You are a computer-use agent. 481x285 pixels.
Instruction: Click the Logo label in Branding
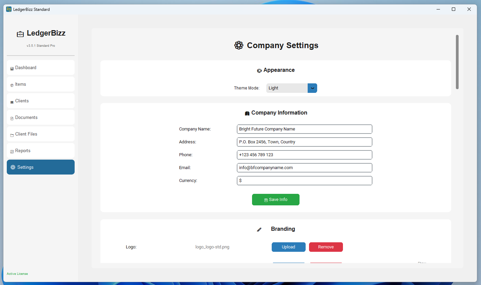(131, 247)
